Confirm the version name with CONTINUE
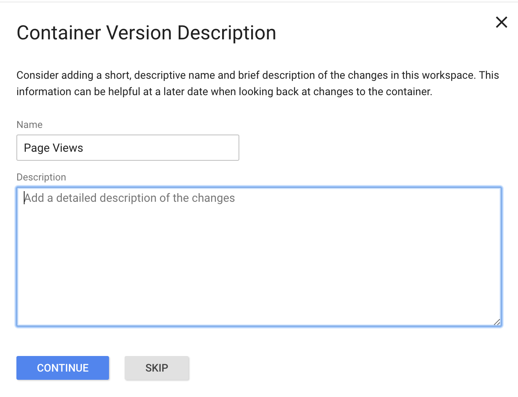Viewport: 518px width, 397px height. pyautogui.click(x=63, y=368)
